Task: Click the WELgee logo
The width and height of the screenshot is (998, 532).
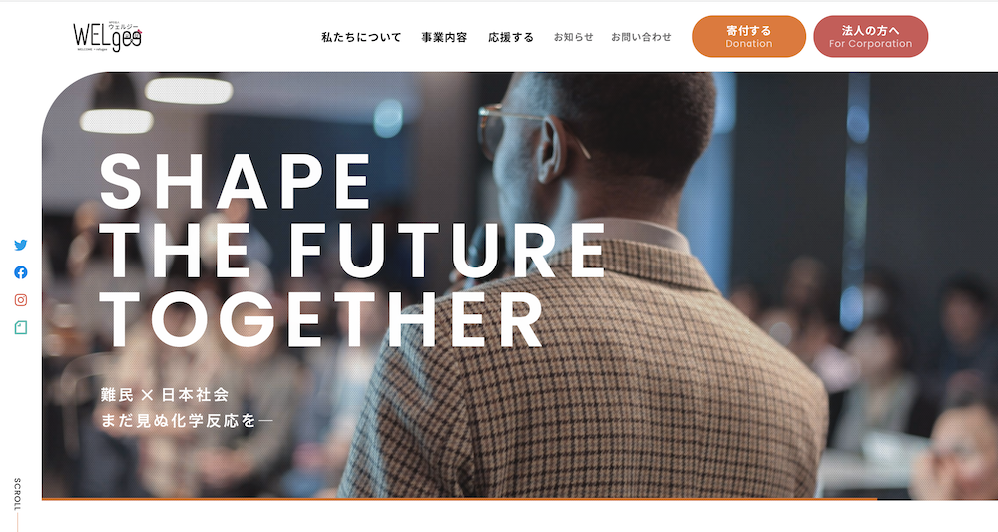Action: [107, 36]
